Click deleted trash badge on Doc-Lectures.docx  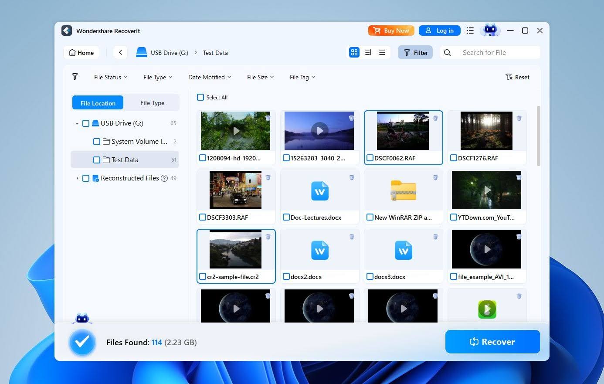pos(352,177)
